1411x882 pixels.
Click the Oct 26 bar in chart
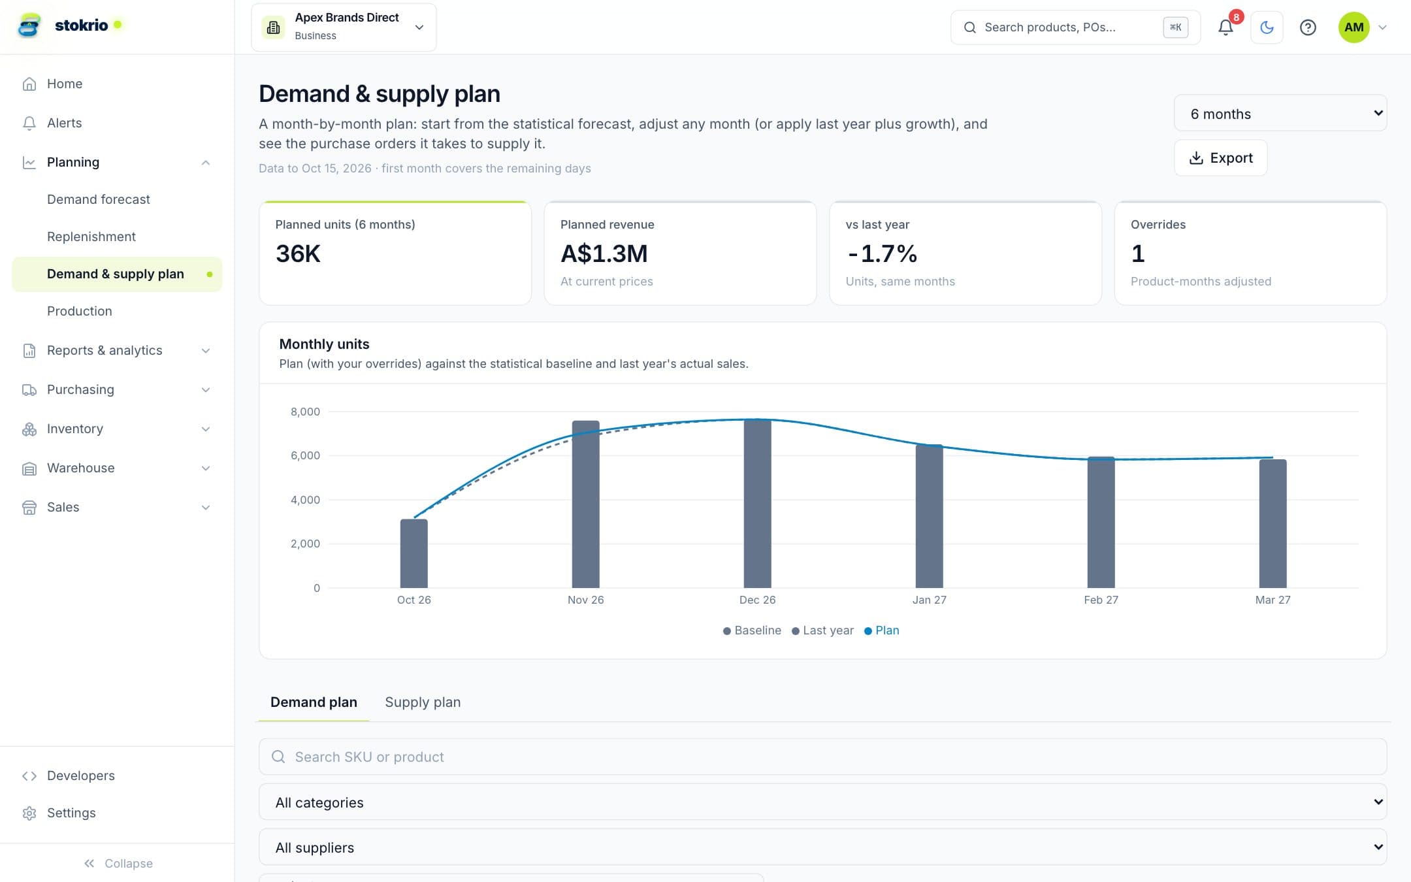click(414, 553)
